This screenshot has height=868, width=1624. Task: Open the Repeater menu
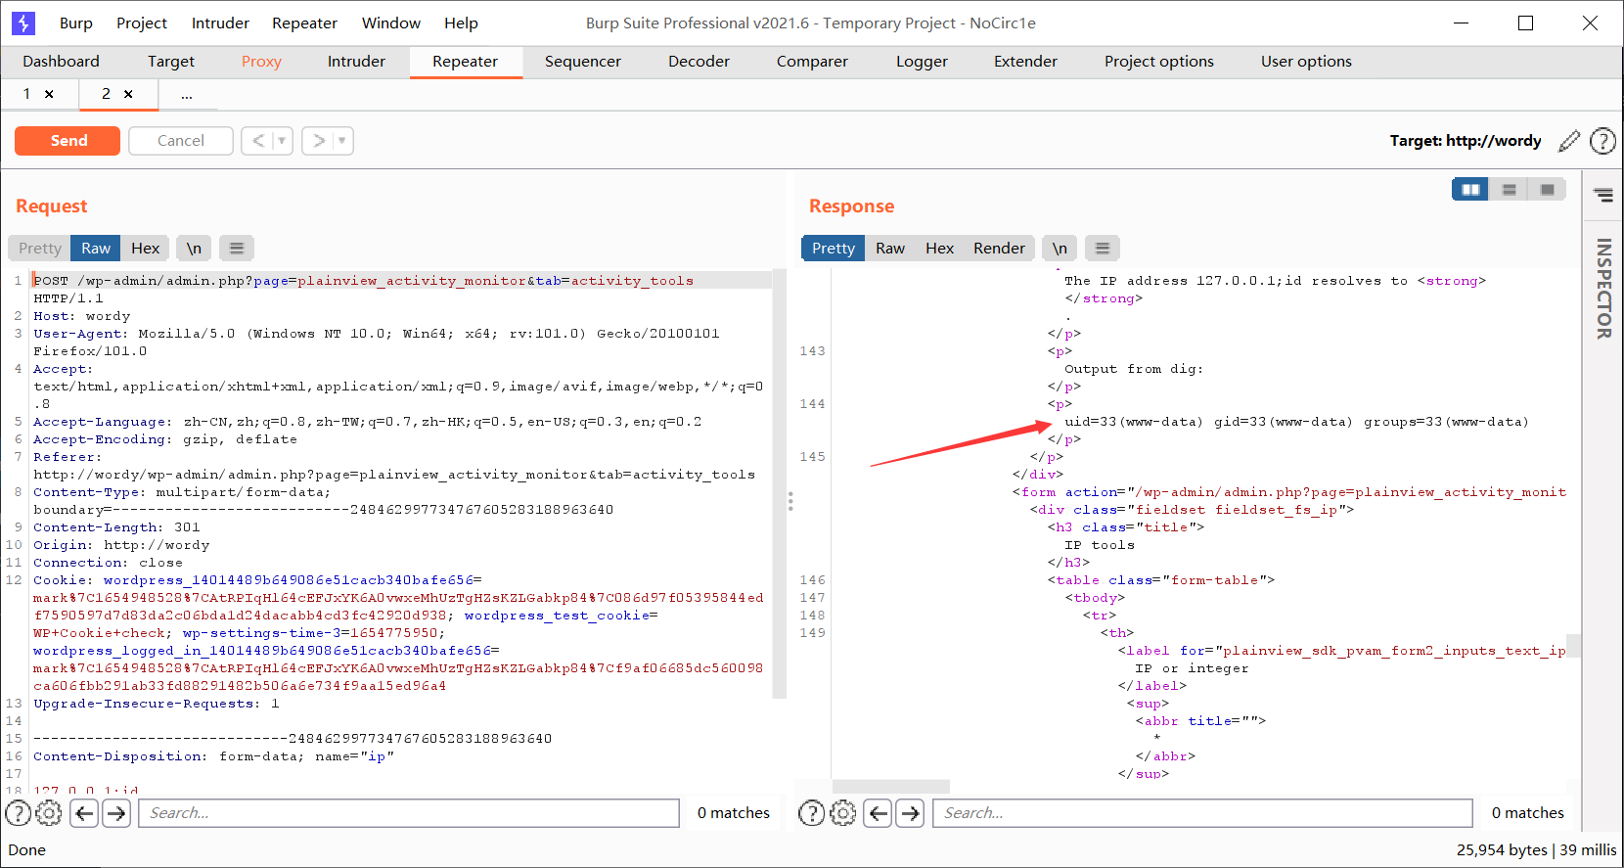(x=304, y=23)
